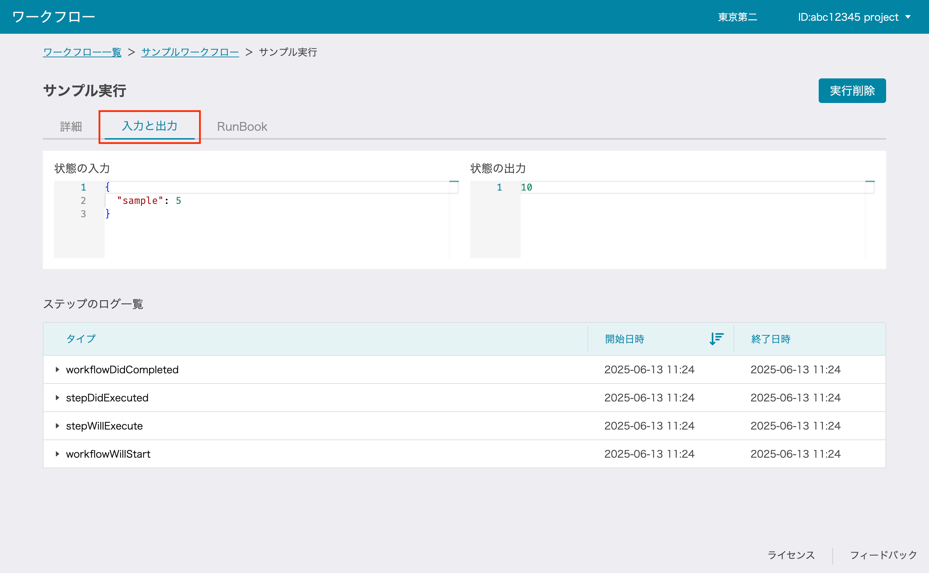Open the project ID dropdown arrow
This screenshot has width=929, height=573.
coord(908,17)
